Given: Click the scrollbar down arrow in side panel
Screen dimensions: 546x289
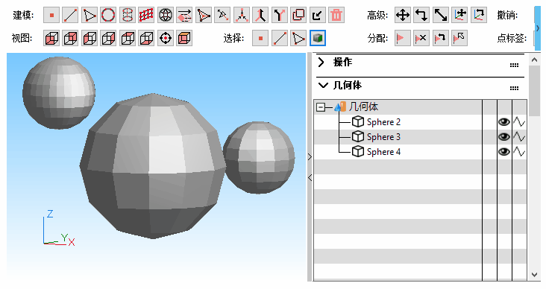Looking at the screenshot, I should [x=535, y=275].
